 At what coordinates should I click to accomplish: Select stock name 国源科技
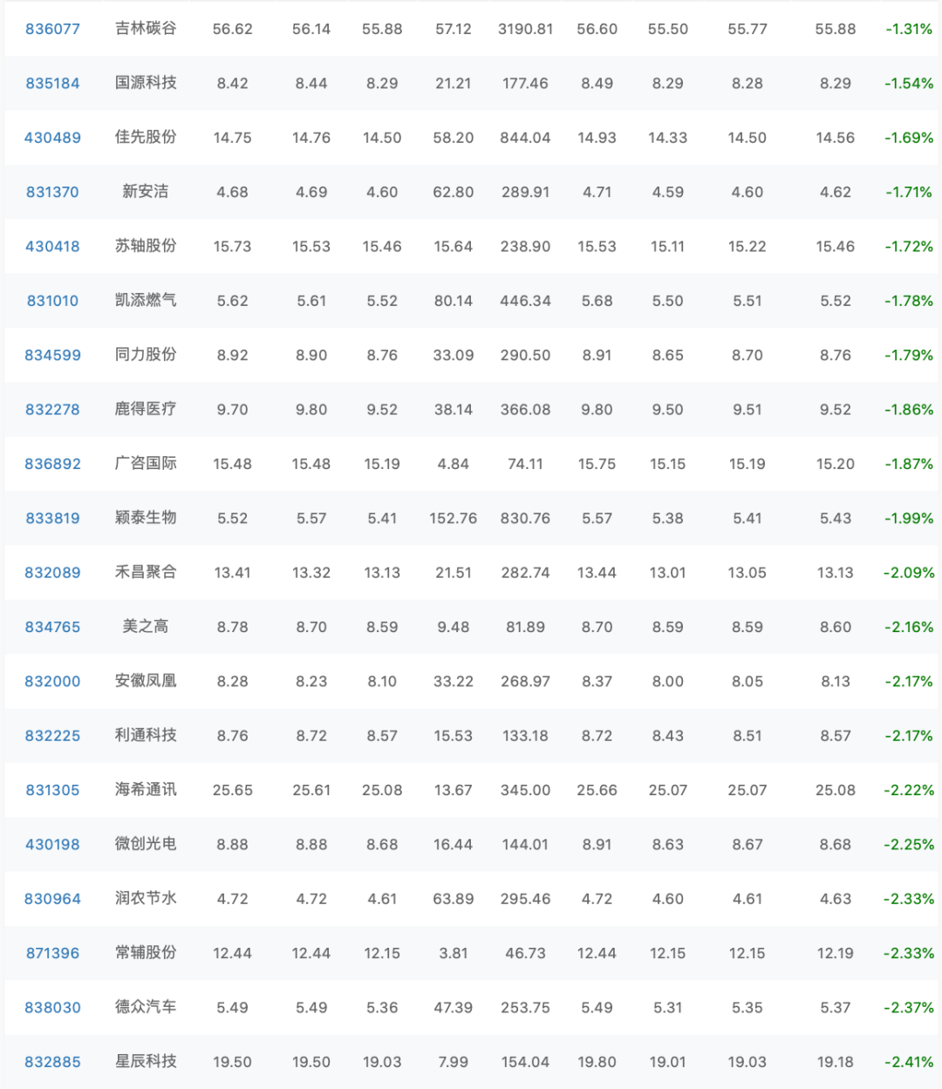(146, 83)
